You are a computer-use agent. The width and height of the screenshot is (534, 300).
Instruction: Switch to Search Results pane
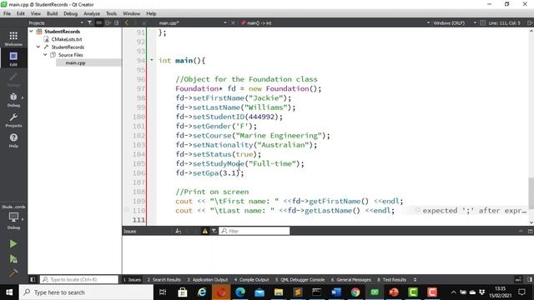[164, 280]
